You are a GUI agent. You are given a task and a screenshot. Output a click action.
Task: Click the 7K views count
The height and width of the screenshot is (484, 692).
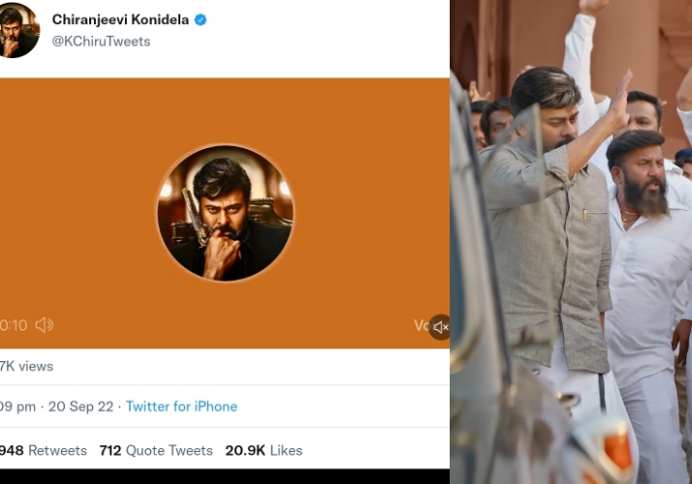(x=27, y=366)
